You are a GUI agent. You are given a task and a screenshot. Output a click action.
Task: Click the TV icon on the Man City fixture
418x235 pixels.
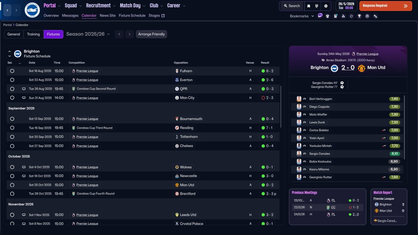[24, 98]
